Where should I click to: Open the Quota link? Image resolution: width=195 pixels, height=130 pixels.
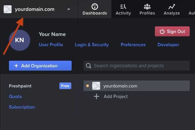15,96
